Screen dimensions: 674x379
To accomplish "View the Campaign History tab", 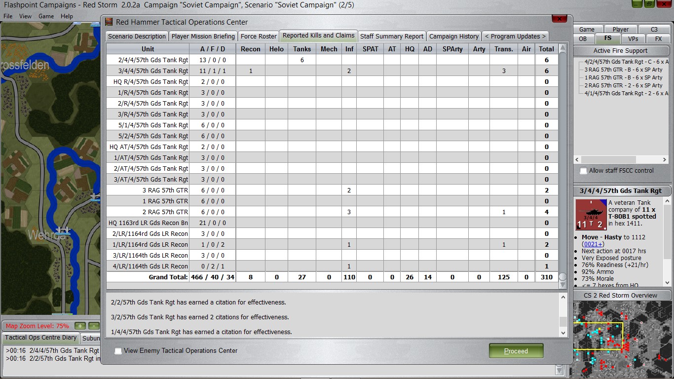I will coord(454,36).
